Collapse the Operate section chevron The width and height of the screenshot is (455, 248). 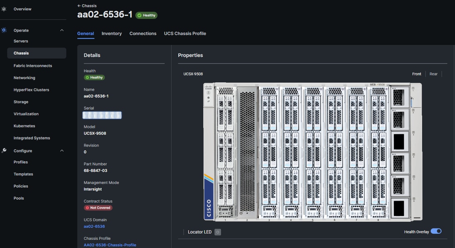tap(62, 30)
